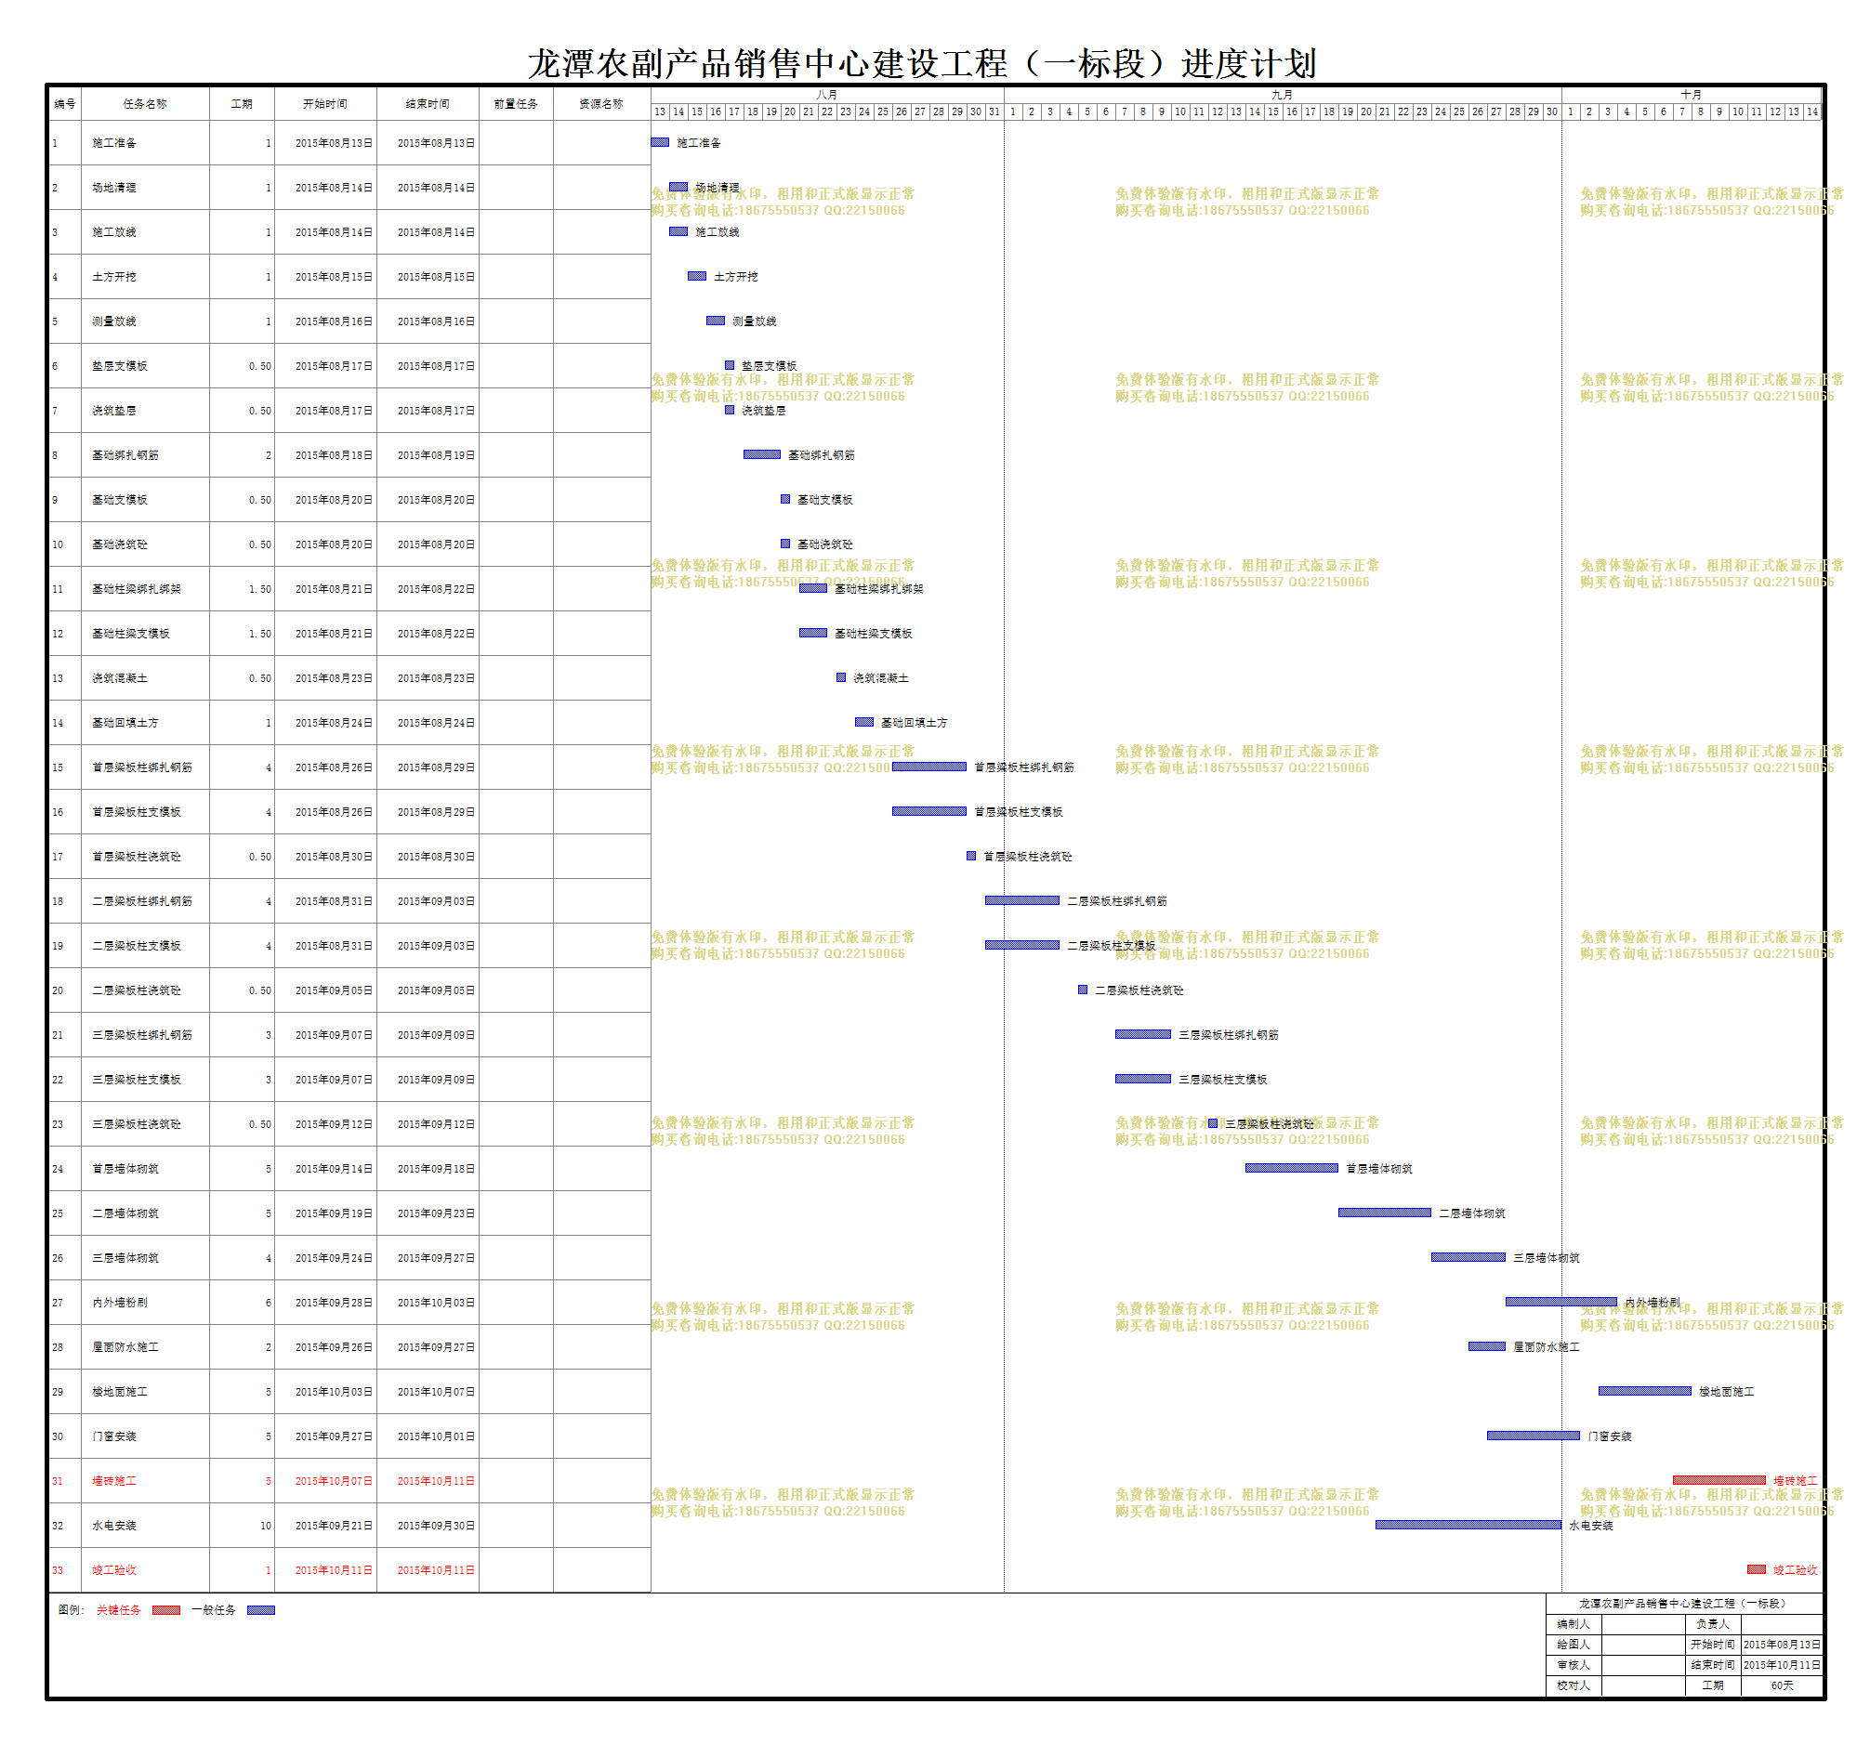Click the empty 负责人 value field in title block
1870x1744 pixels.
click(1782, 1623)
